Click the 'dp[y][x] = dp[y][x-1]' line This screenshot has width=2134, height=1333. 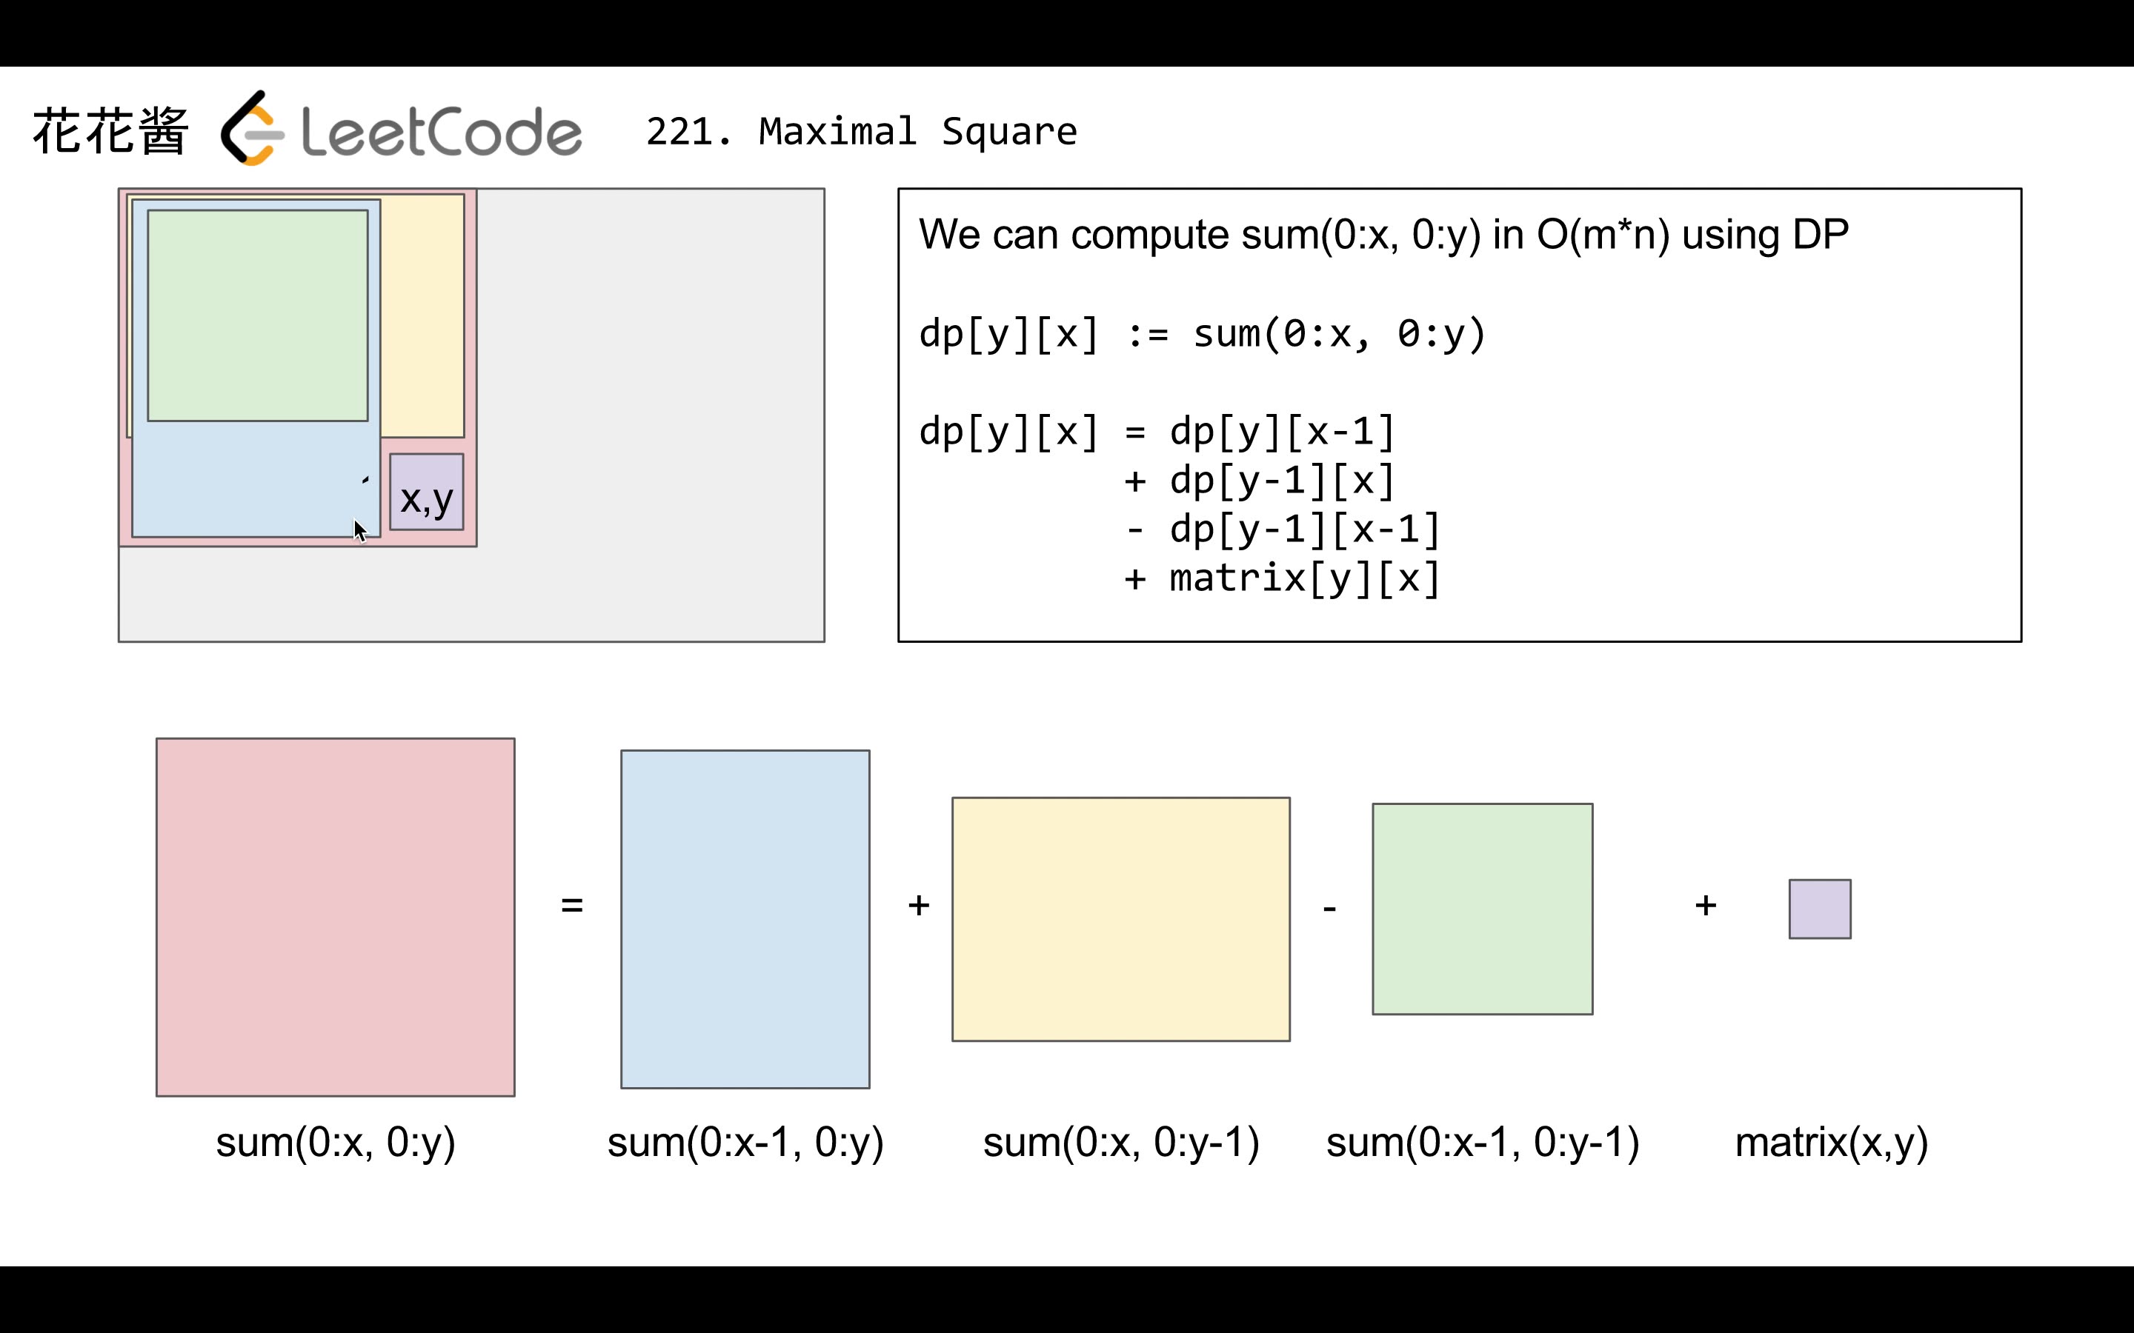pyautogui.click(x=1156, y=432)
